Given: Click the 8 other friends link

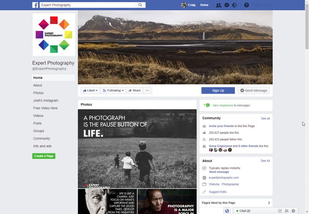Looking at the screenshot, I should point(248,146).
